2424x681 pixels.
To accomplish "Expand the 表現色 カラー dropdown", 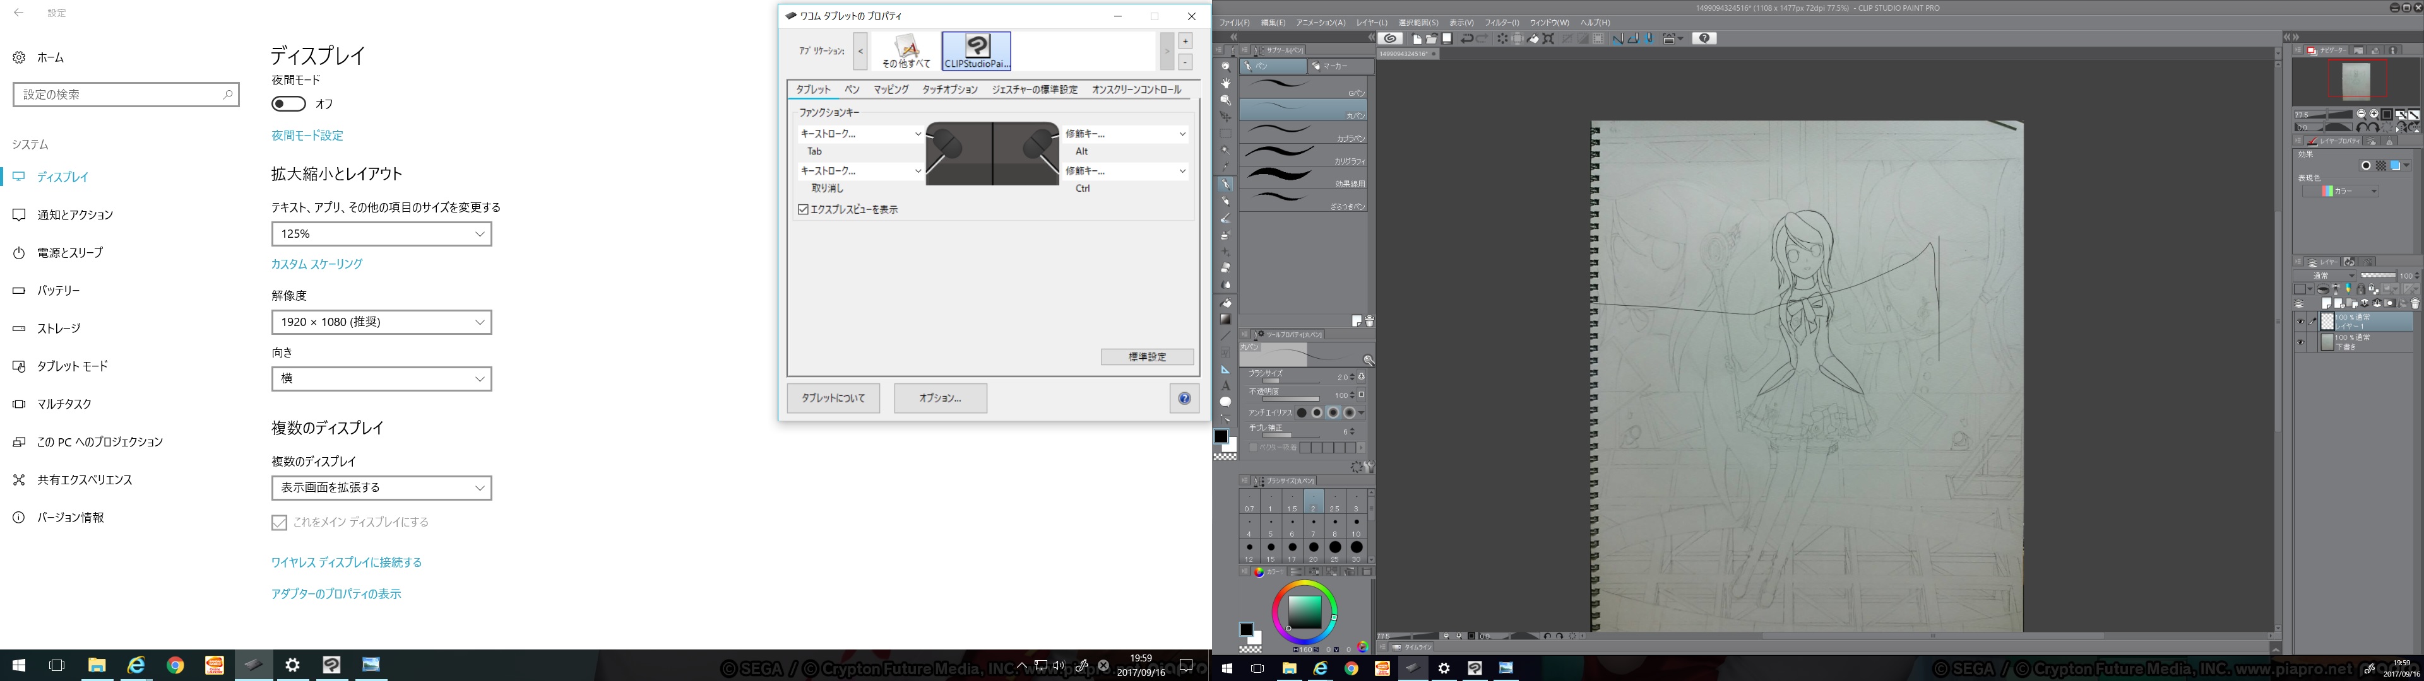I will (x=2341, y=191).
